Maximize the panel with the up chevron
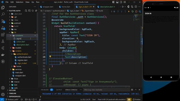 (x=136, y=90)
